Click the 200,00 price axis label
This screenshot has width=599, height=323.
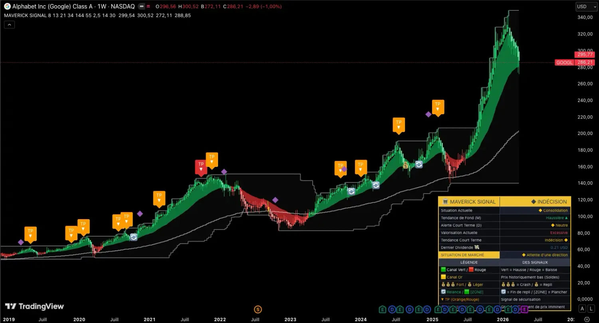585,133
